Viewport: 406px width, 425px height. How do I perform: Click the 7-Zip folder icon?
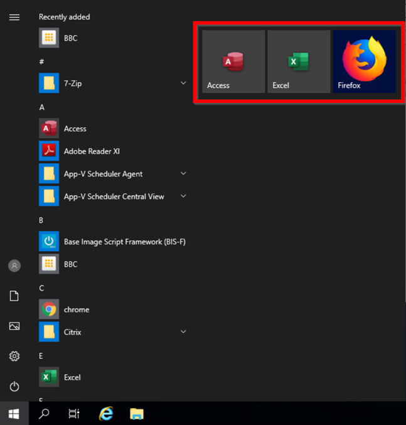(x=49, y=83)
